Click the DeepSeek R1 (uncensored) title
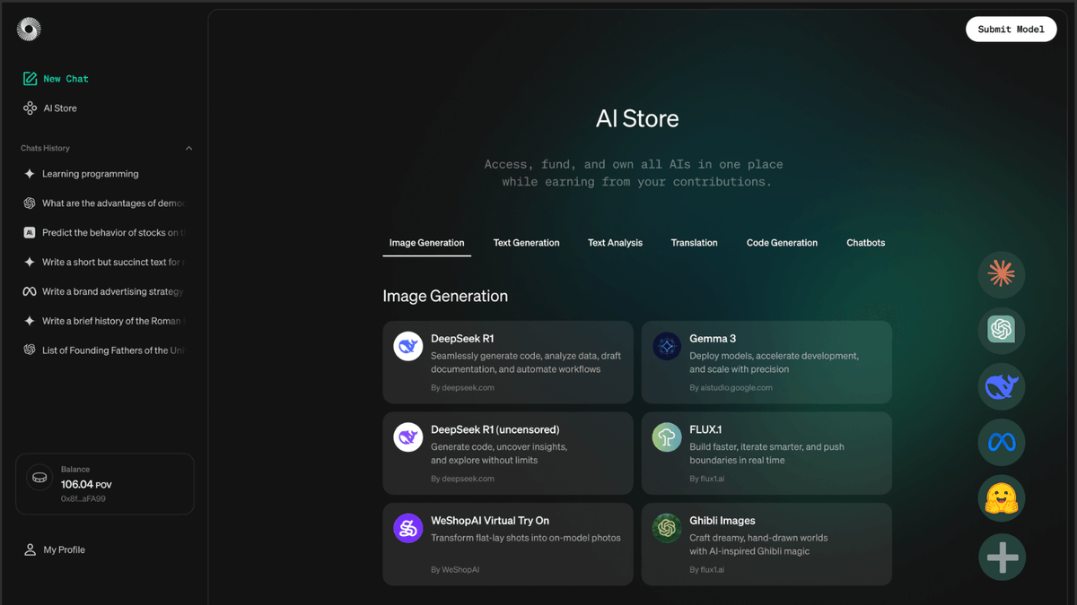Image resolution: width=1077 pixels, height=605 pixels. tap(495, 429)
